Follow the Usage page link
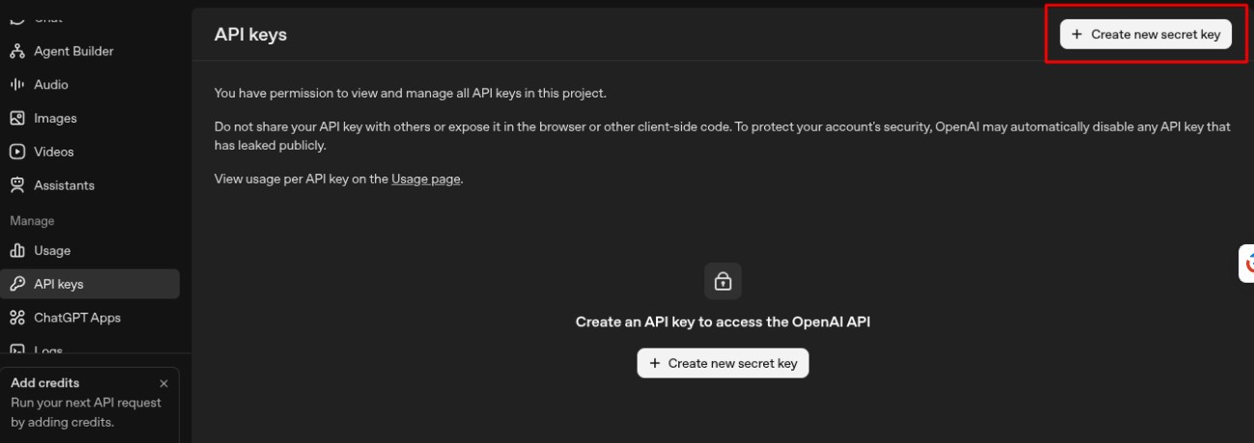The image size is (1254, 443). pos(426,179)
